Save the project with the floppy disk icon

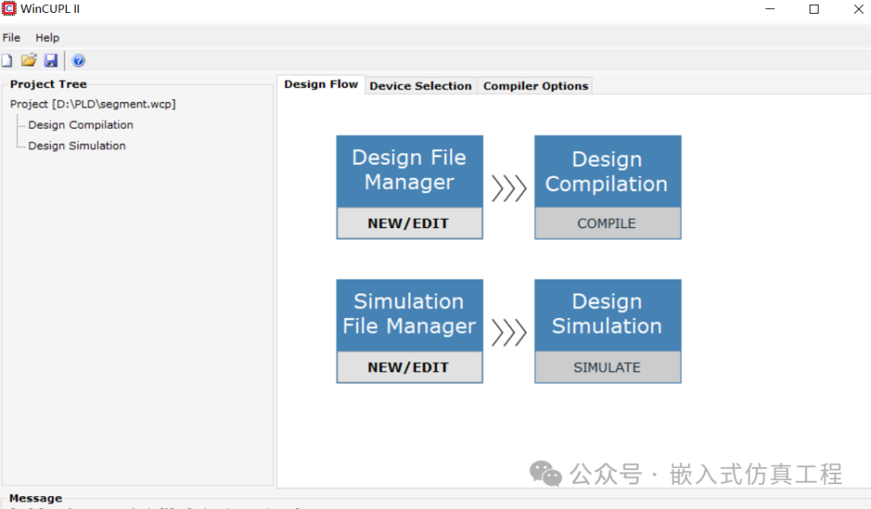(x=51, y=60)
